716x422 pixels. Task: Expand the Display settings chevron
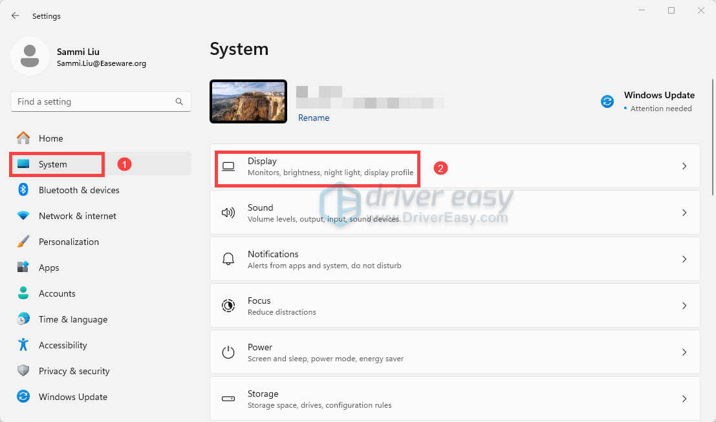[684, 166]
